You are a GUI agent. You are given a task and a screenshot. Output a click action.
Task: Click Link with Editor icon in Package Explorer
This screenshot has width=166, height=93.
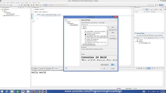[20, 7]
